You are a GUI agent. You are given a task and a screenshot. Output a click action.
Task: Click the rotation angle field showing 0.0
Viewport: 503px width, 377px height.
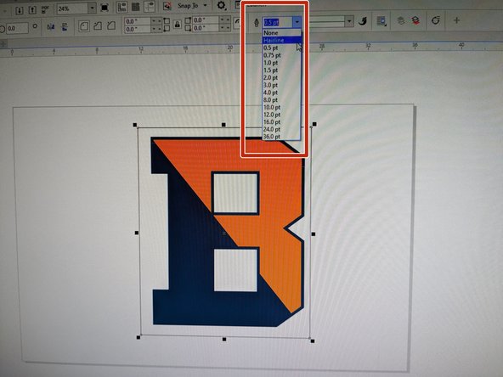(17, 28)
